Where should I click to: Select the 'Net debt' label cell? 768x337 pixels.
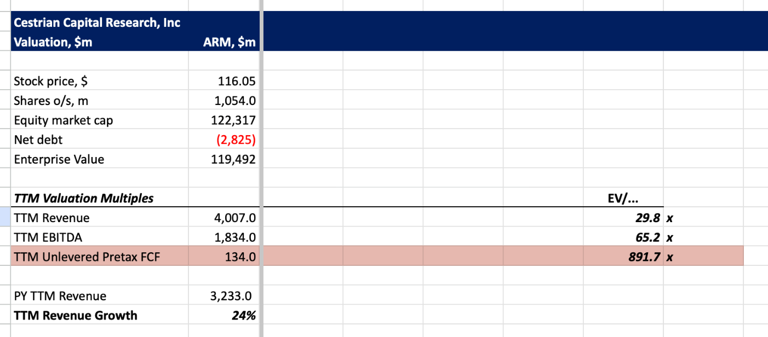click(x=99, y=140)
